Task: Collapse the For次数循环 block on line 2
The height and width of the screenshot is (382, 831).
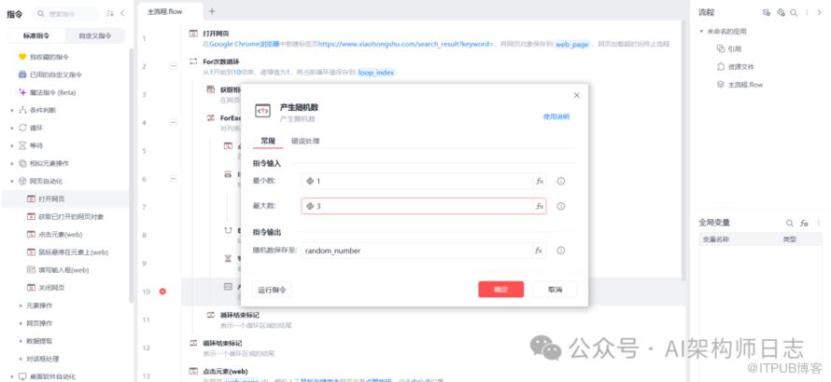Action: click(x=173, y=66)
